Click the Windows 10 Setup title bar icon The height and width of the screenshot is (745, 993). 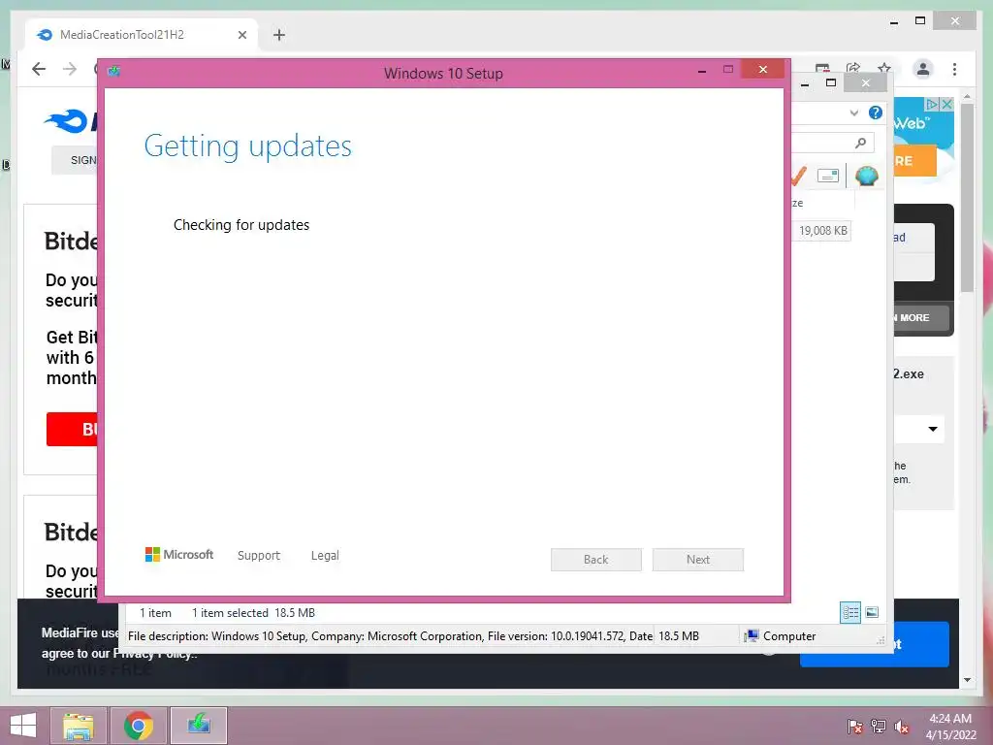(x=114, y=71)
